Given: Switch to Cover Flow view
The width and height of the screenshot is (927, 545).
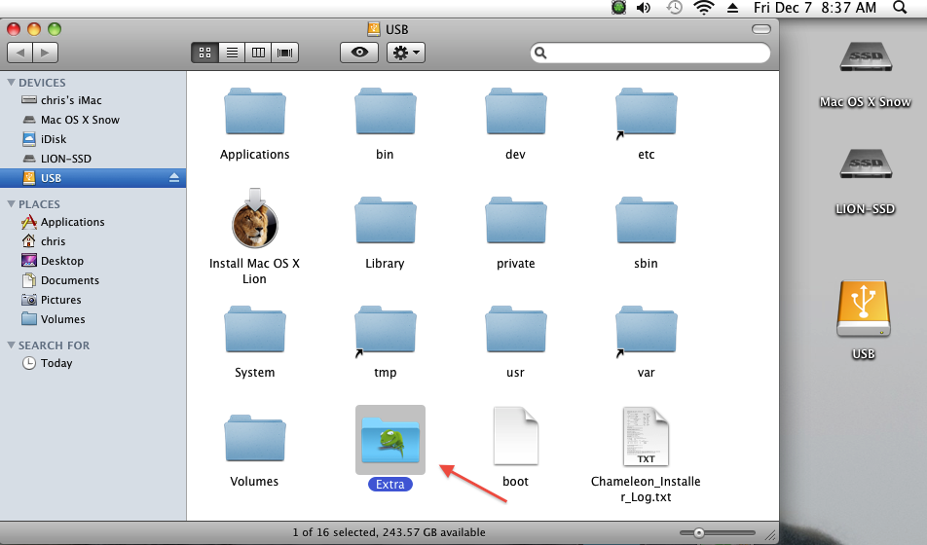Looking at the screenshot, I should [x=285, y=53].
